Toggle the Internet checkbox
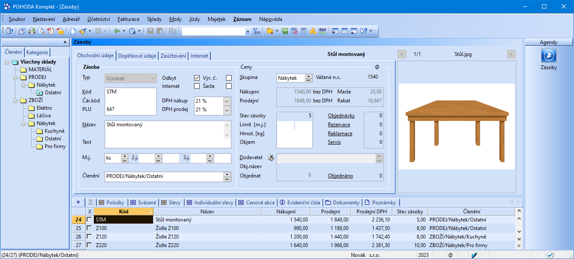The height and width of the screenshot is (259, 574). (197, 86)
